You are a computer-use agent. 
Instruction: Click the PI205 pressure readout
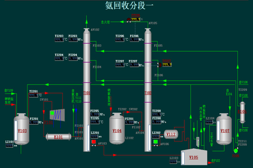point(95,115)
